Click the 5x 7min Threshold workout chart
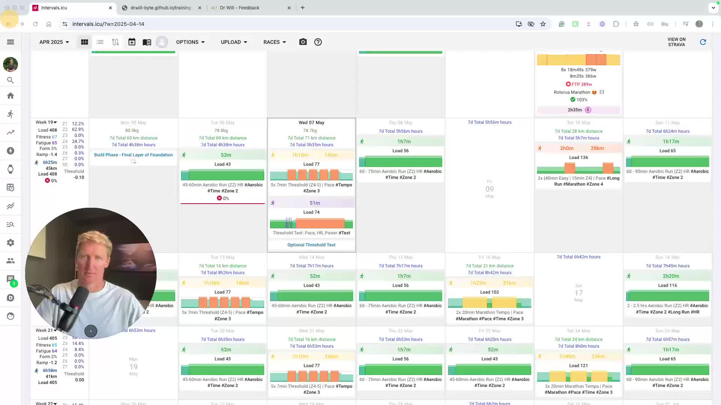 click(x=311, y=175)
